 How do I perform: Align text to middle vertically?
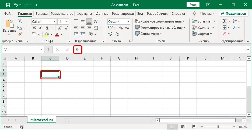(x=82, y=21)
